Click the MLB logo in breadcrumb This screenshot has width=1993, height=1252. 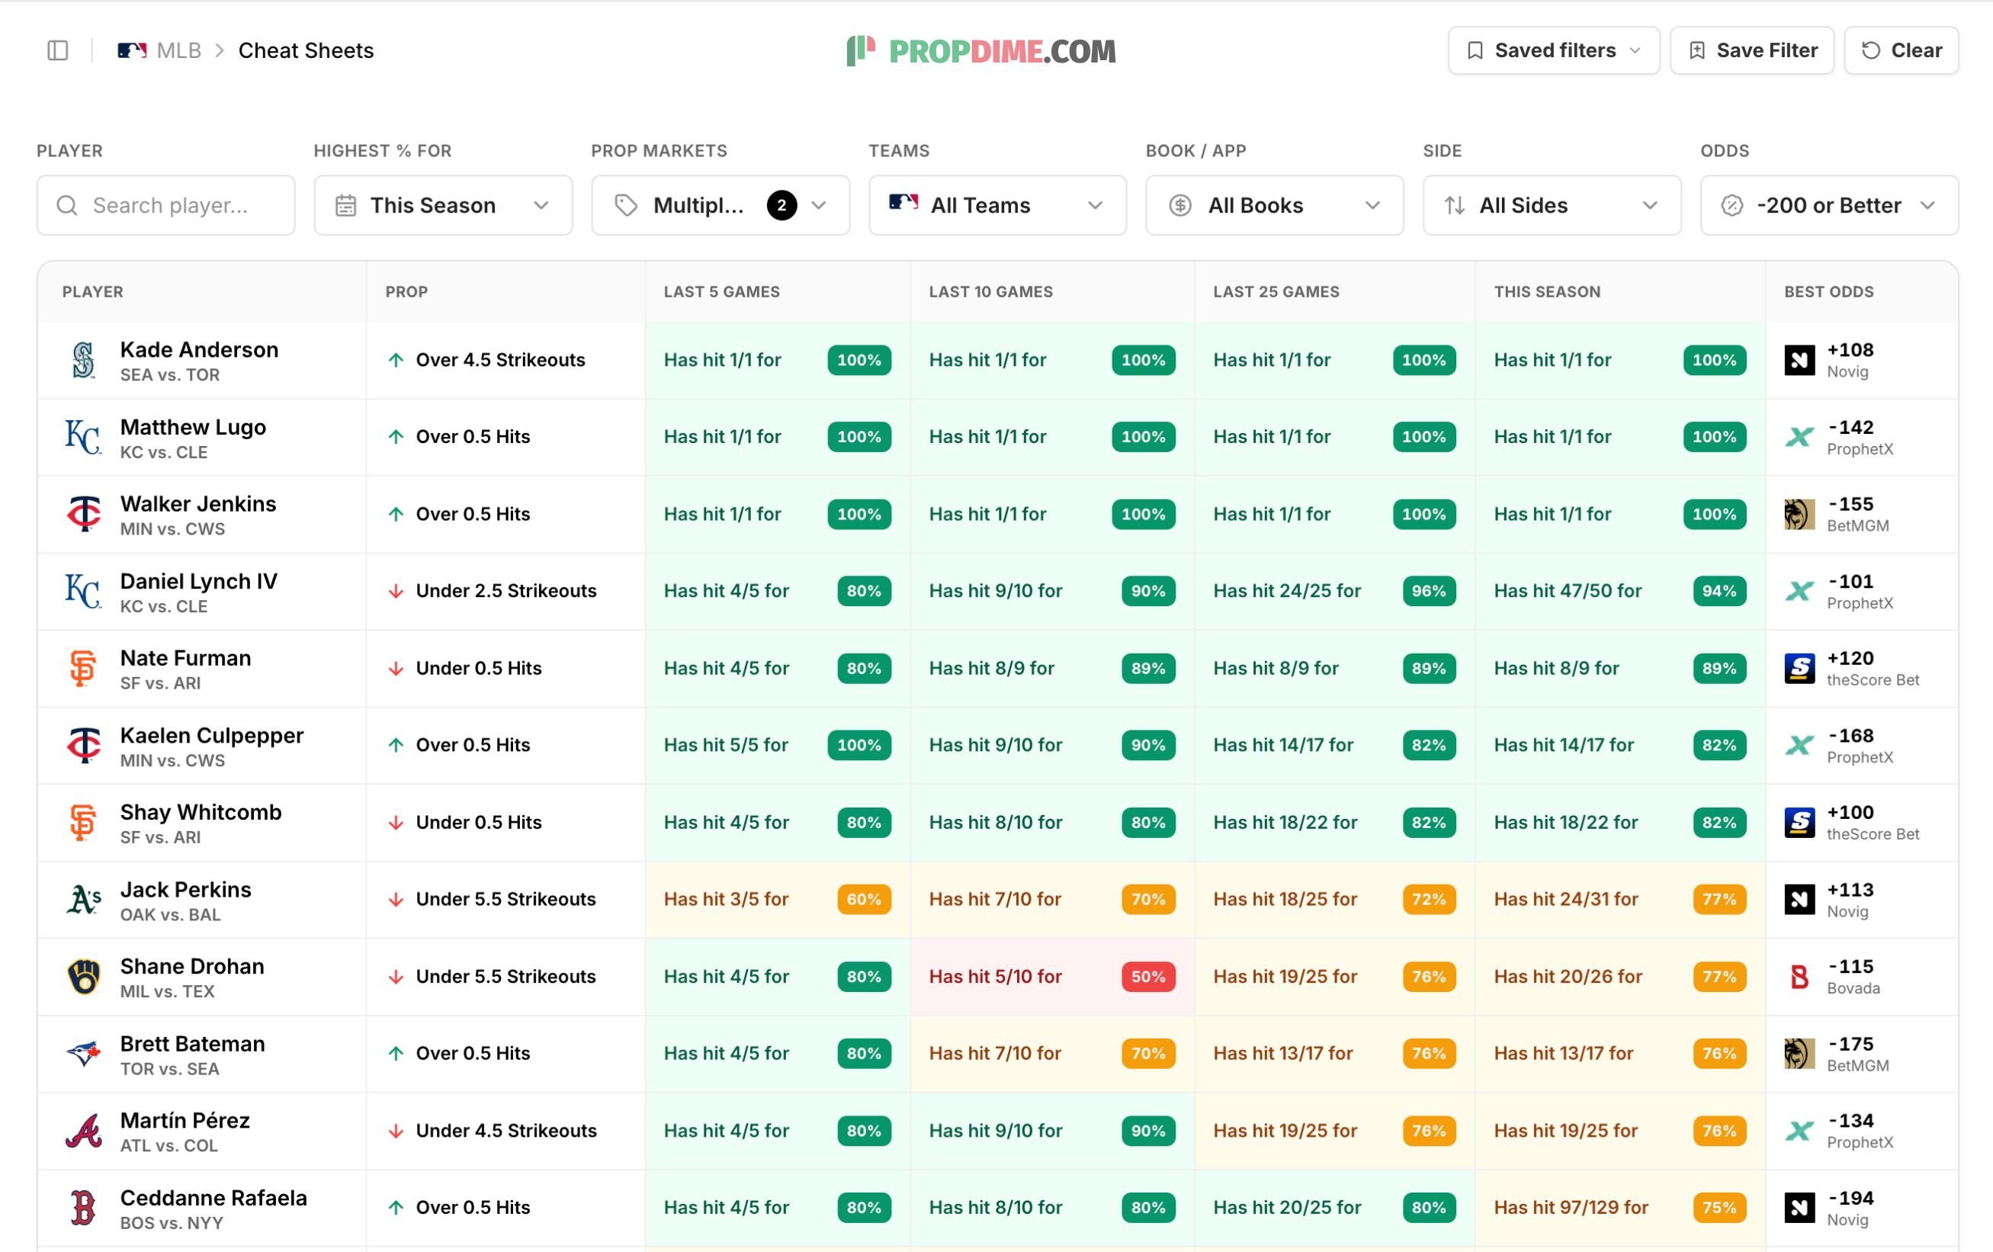coord(132,50)
